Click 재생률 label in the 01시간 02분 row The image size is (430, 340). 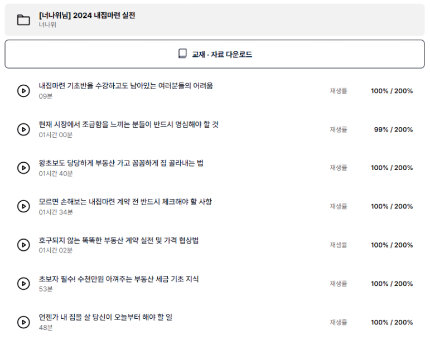(x=339, y=245)
